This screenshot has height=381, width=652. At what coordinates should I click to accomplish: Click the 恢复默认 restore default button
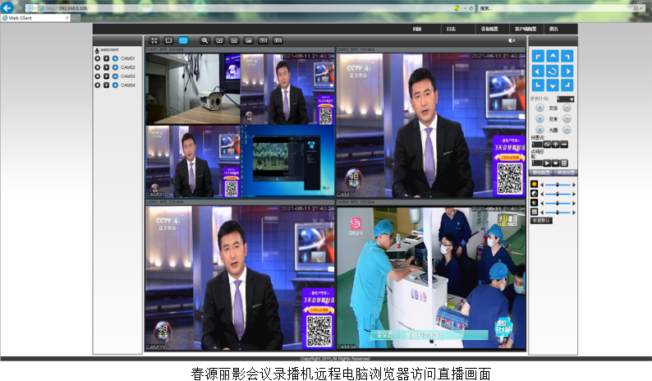[x=541, y=220]
